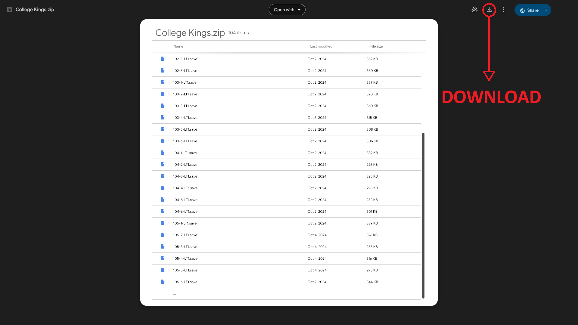Sort by Last modified column header
This screenshot has width=578, height=325.
coord(321,46)
